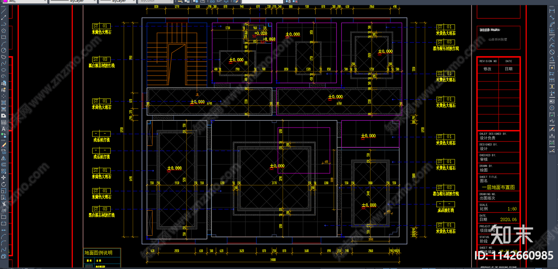Select the Extend tool
The height and width of the screenshot is (269, 558).
coord(3,211)
